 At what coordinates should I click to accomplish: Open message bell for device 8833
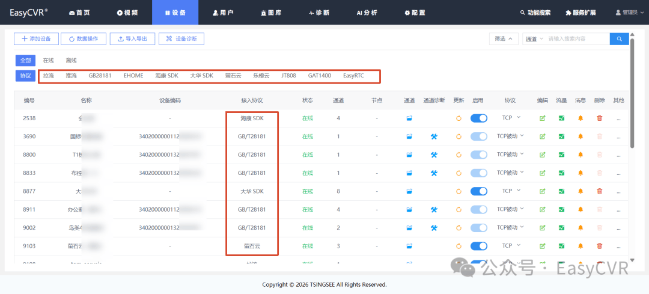tap(580, 173)
